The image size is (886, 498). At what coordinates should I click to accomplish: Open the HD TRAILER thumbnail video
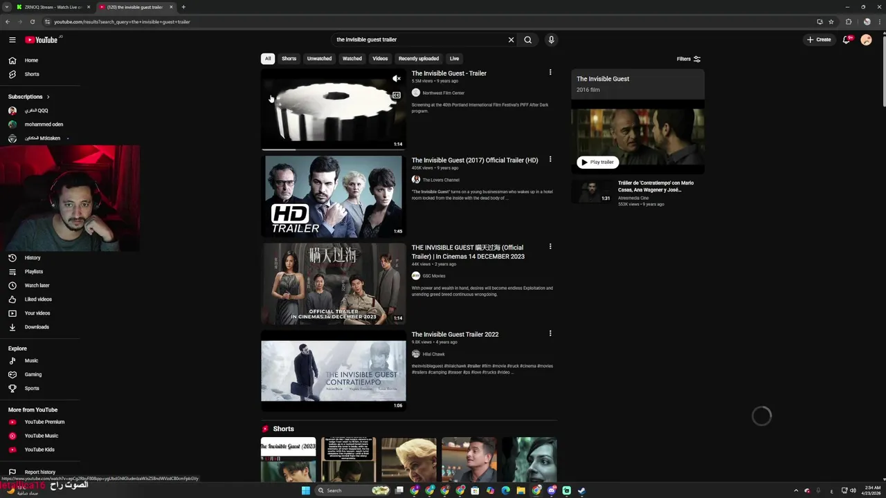(x=334, y=196)
